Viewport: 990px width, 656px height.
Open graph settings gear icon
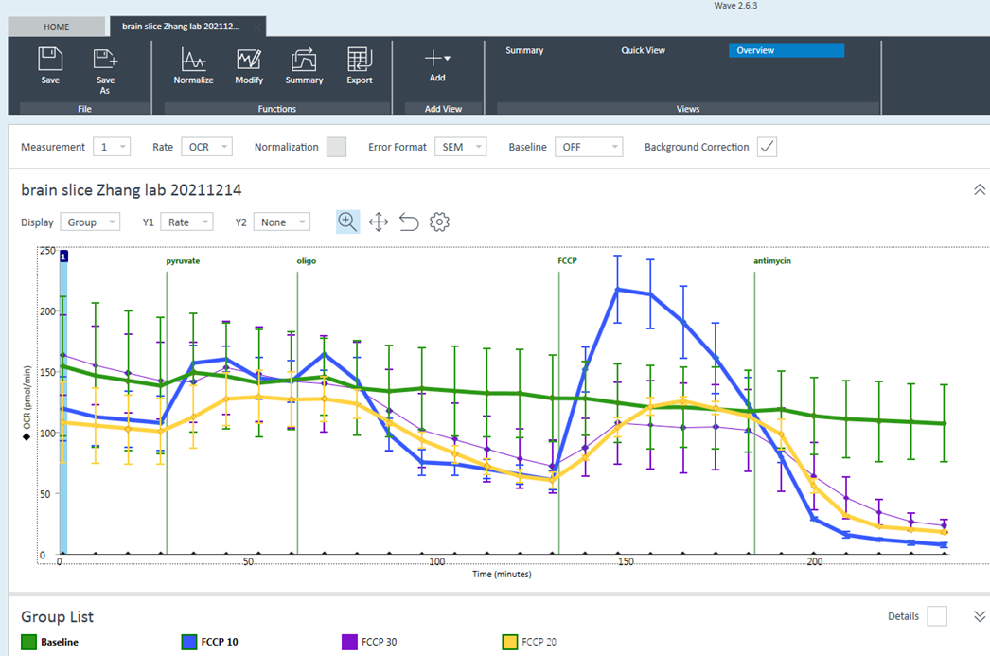[439, 222]
